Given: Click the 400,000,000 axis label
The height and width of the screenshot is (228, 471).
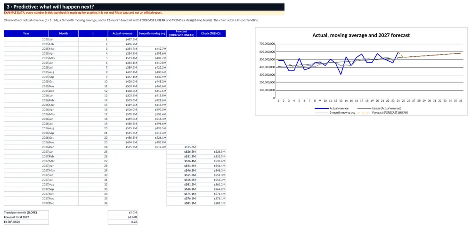Looking at the screenshot, I should click(267, 67).
